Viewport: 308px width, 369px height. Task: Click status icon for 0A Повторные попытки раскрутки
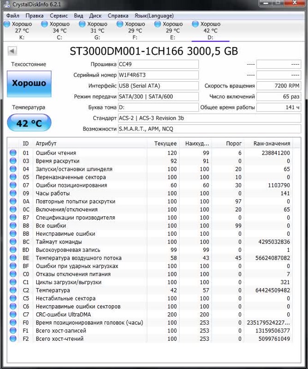[x=13, y=201]
